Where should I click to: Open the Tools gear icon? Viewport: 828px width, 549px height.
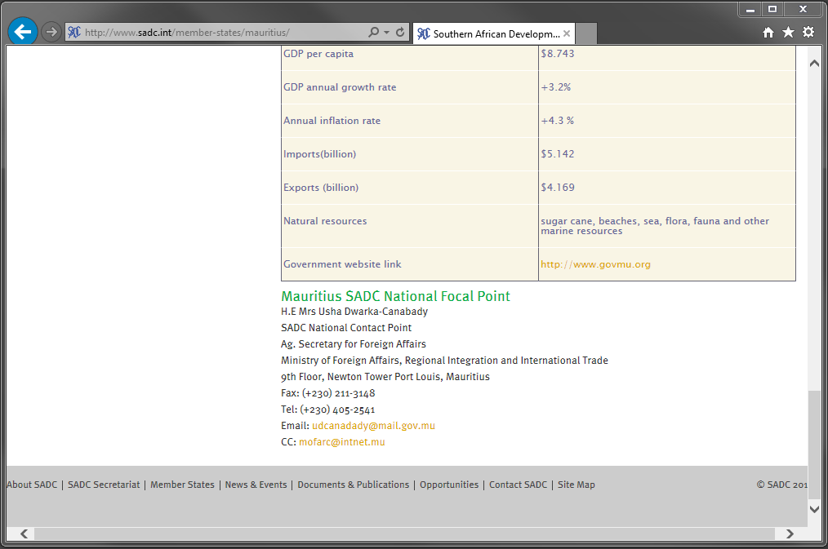[808, 32]
